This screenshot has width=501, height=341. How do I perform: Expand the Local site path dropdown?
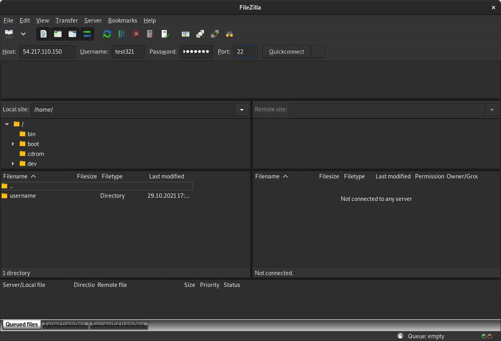tap(242, 110)
